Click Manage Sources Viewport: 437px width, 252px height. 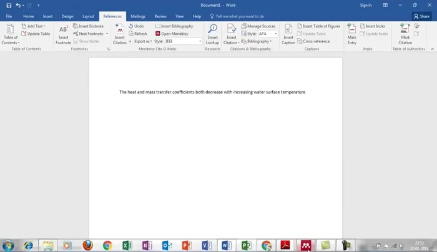click(x=258, y=26)
